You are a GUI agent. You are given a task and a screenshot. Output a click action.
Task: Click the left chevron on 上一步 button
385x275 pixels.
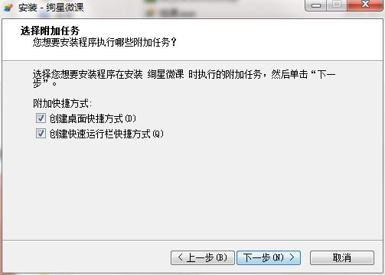pyautogui.click(x=181, y=257)
